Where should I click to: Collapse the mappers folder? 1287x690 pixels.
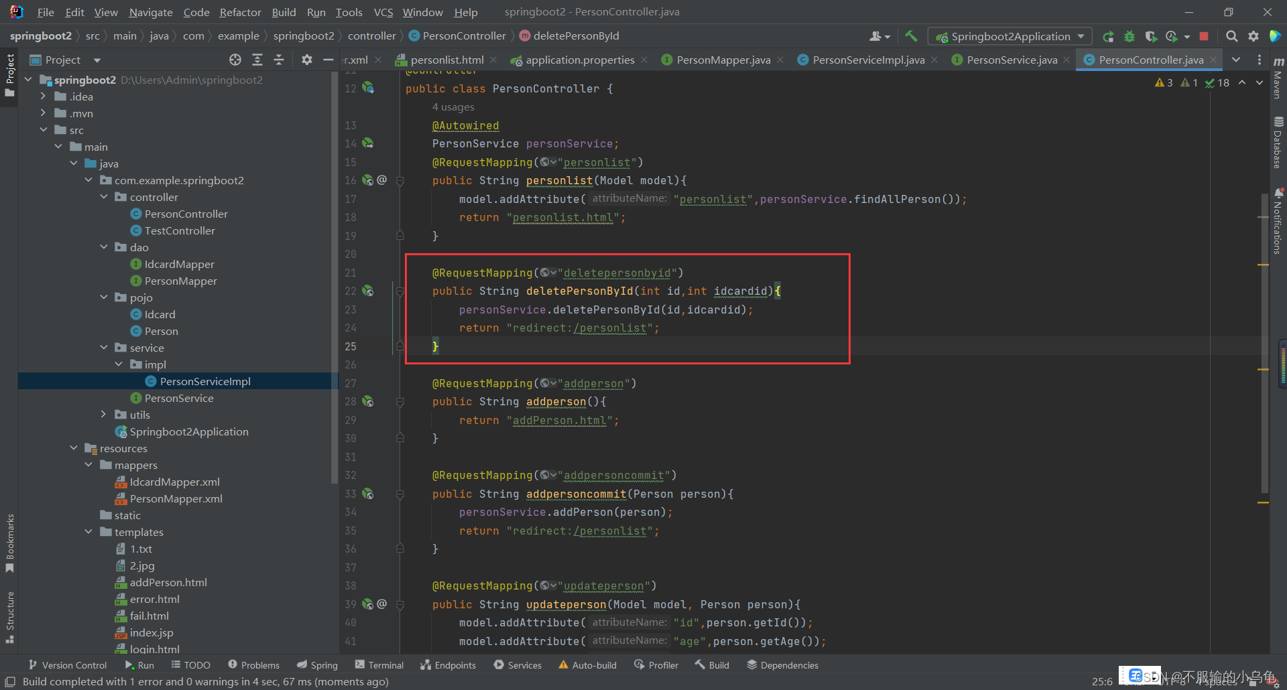coord(88,465)
